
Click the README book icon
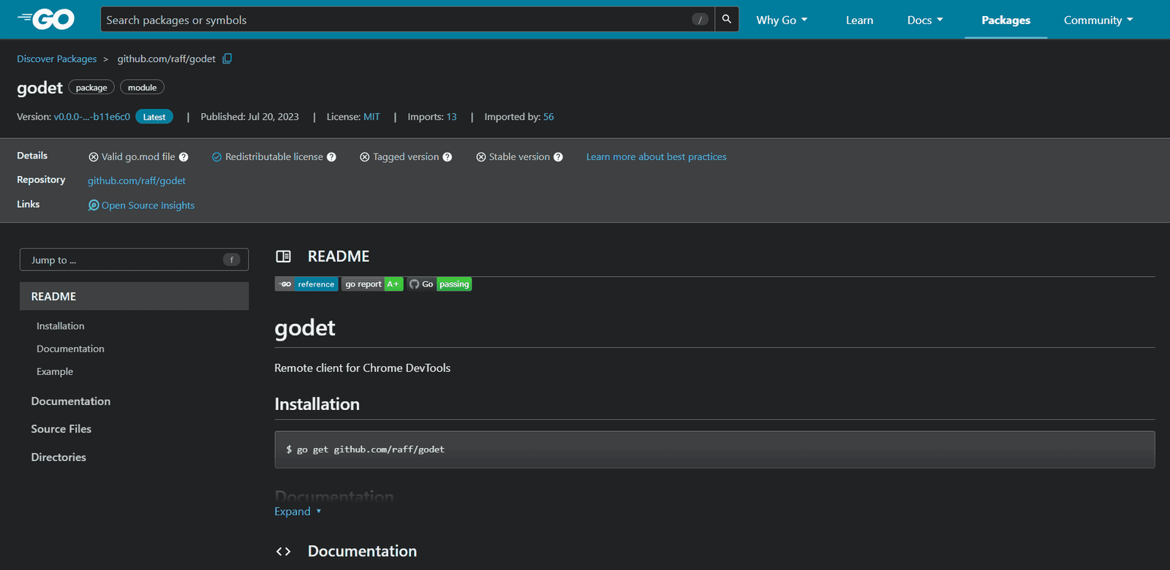click(284, 256)
